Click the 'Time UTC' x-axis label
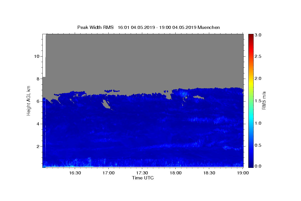301x201 pixels. click(x=143, y=178)
